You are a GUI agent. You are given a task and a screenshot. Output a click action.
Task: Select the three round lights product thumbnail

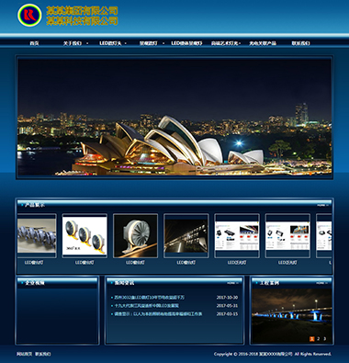click(x=84, y=235)
